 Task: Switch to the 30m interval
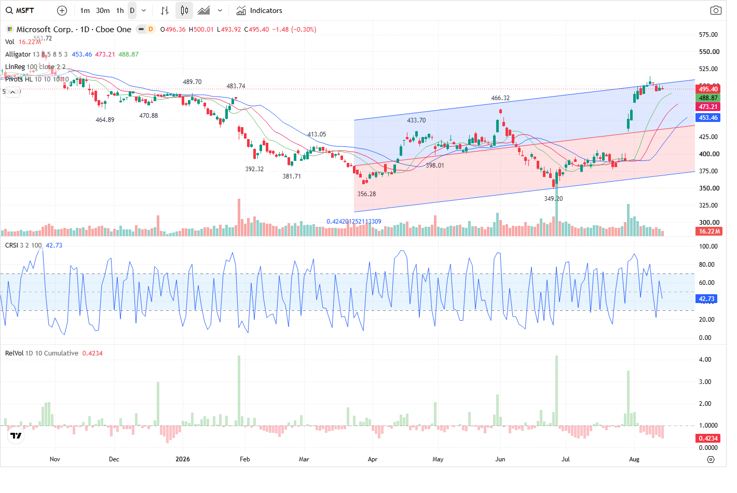[103, 10]
